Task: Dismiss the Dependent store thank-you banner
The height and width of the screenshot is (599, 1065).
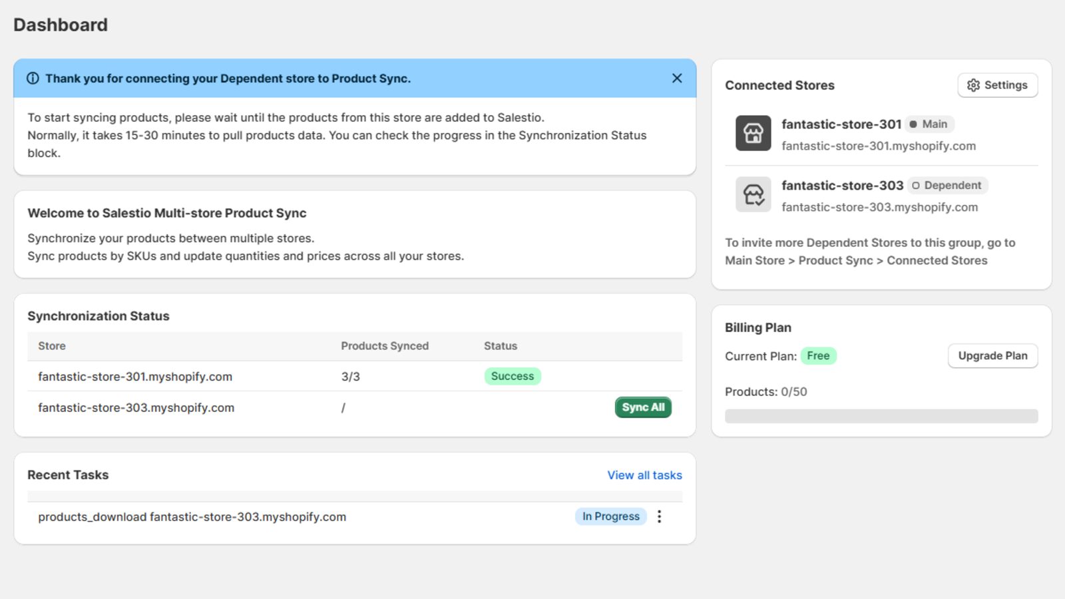Action: pos(677,78)
